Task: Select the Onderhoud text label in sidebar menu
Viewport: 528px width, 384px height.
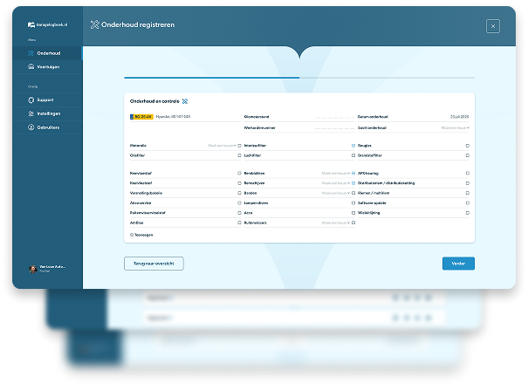Action: point(49,53)
